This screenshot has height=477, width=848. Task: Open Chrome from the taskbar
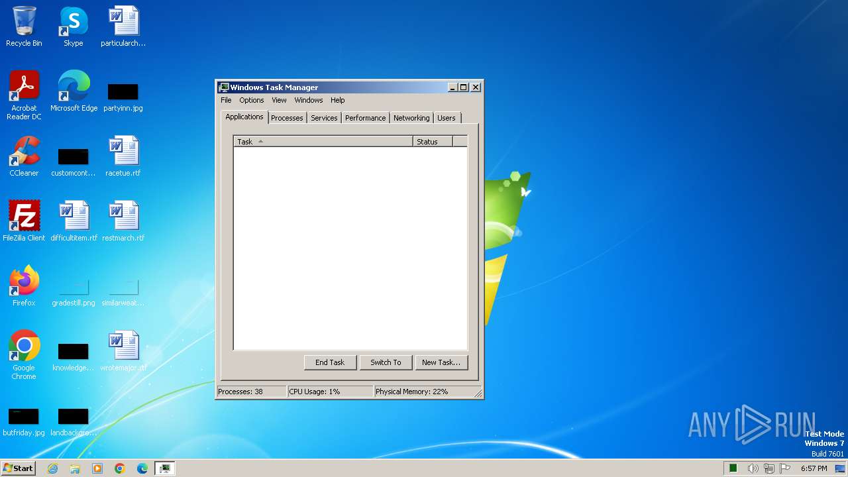tap(120, 468)
